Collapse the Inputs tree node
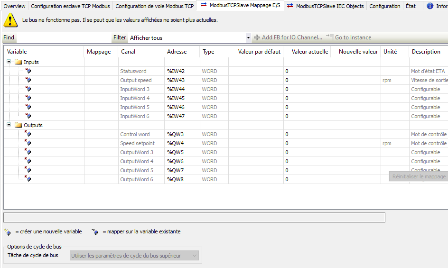Image resolution: width=448 pixels, height=268 pixels. pos(9,62)
